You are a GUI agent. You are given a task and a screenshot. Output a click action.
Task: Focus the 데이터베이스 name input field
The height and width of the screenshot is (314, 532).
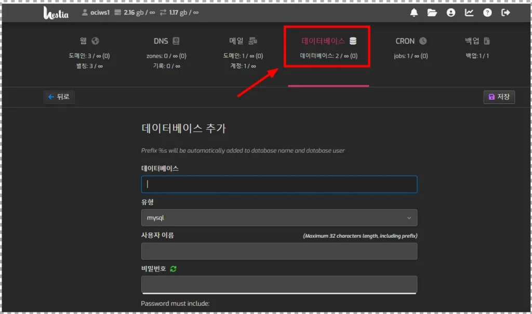pyautogui.click(x=279, y=184)
